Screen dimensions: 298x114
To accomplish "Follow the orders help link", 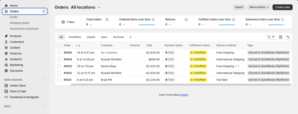I will [x=184, y=95].
